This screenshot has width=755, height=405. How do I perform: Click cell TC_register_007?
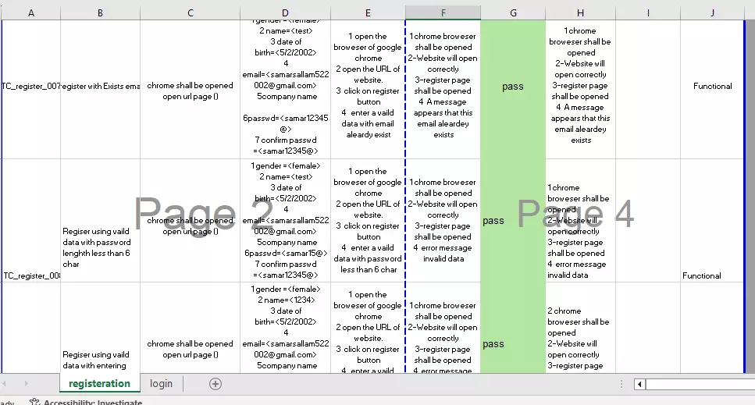tap(30, 90)
